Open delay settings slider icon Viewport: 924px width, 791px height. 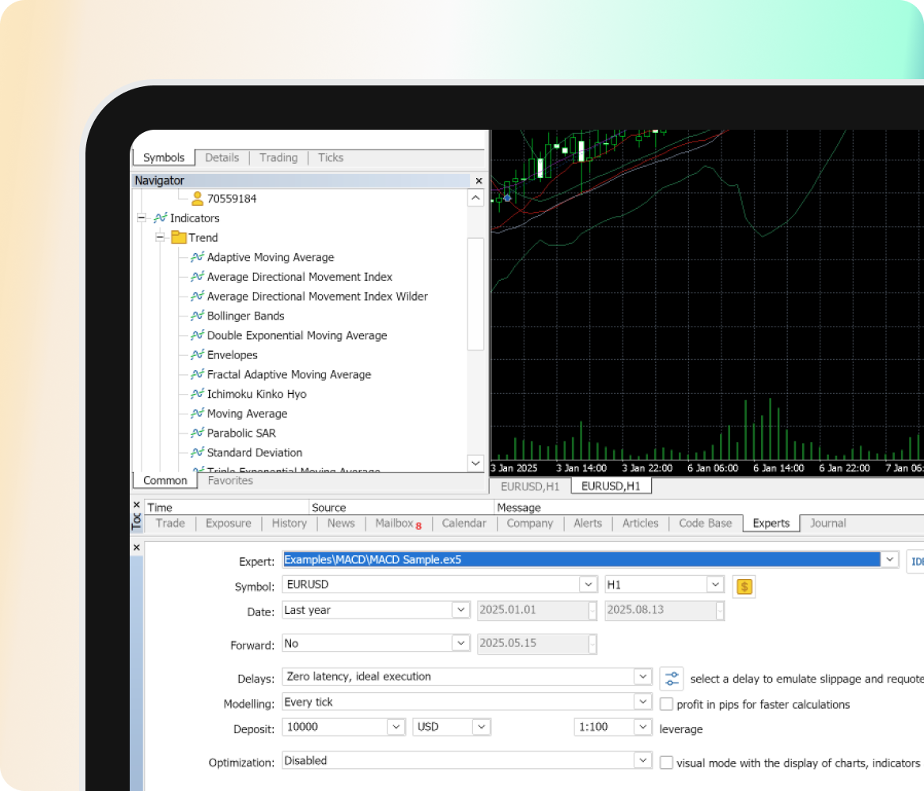pyautogui.click(x=672, y=678)
